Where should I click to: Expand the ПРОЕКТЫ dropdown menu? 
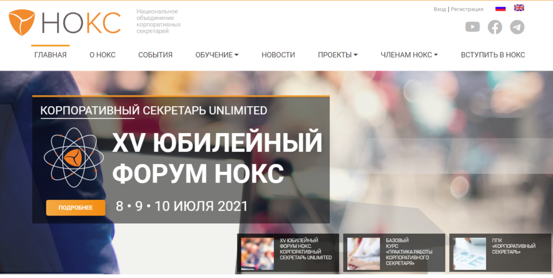click(x=338, y=55)
